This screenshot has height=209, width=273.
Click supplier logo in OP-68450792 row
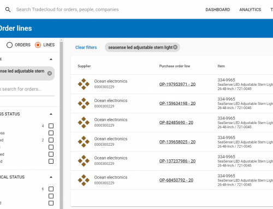[x=84, y=180]
